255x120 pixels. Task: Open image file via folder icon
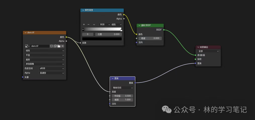point(59,46)
